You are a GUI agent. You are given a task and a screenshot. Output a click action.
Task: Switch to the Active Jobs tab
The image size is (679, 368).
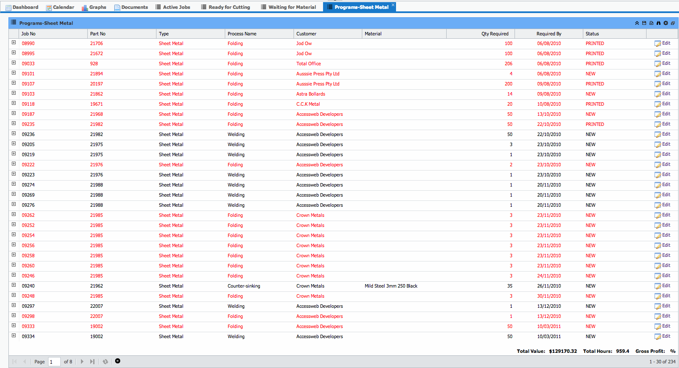click(173, 7)
